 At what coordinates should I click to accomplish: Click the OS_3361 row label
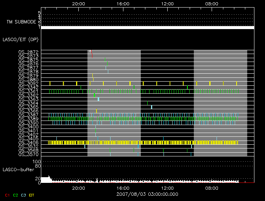pyautogui.click(x=28, y=91)
